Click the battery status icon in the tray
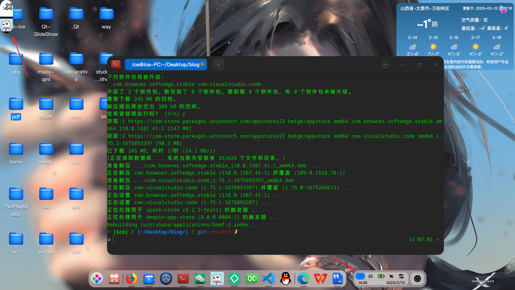This screenshot has width=515, height=290. tap(381, 276)
